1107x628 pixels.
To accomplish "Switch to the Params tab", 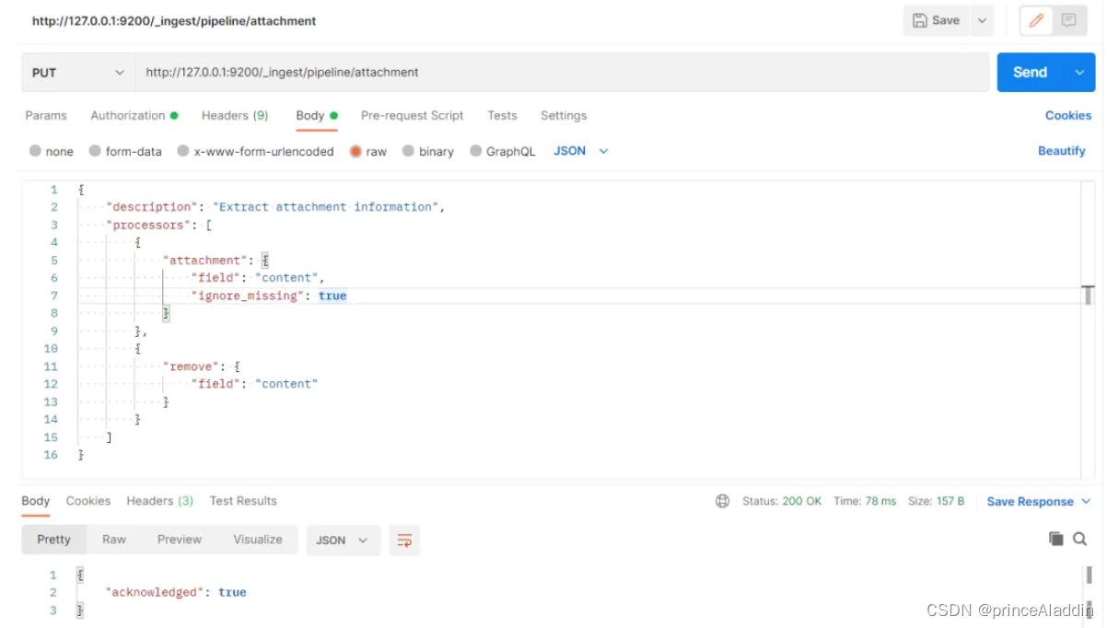I will [x=46, y=115].
